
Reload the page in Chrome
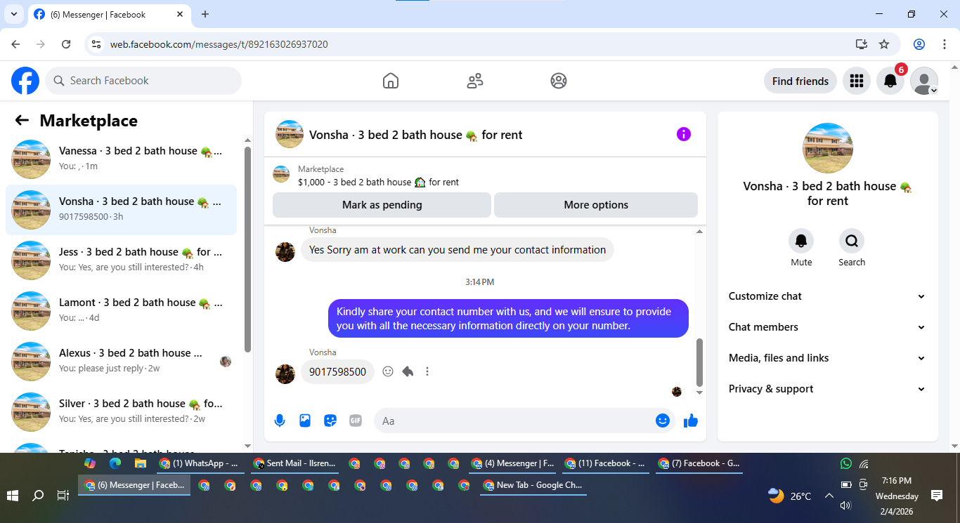(x=66, y=44)
